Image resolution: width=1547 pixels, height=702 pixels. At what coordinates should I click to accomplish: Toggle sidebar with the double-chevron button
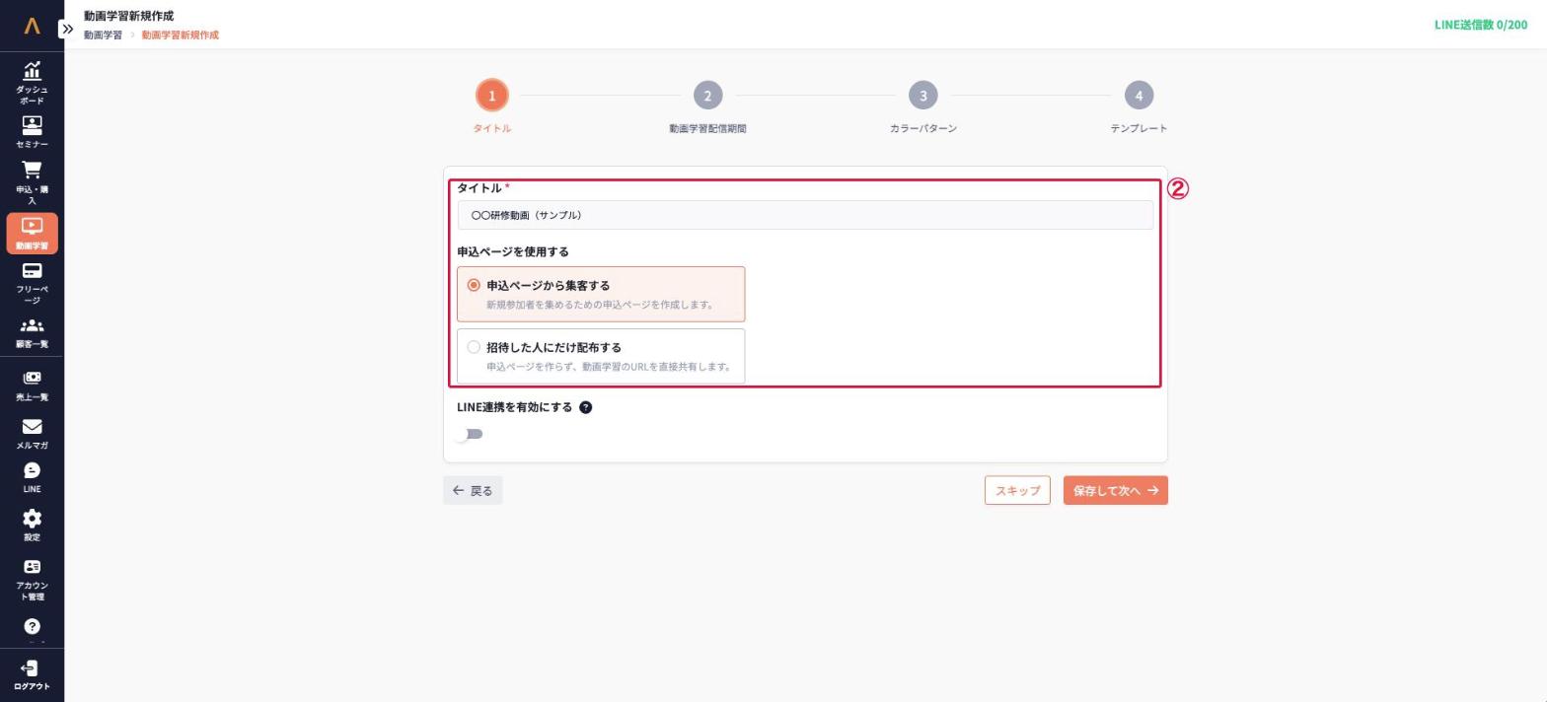pyautogui.click(x=67, y=29)
